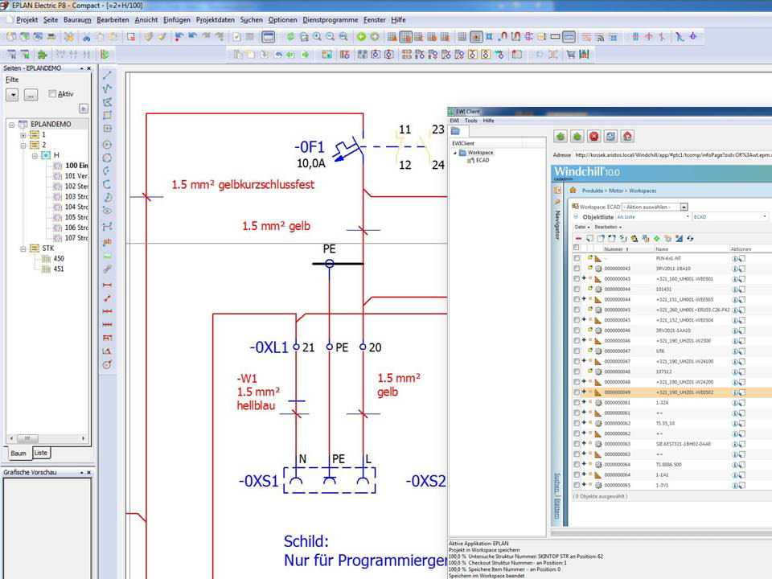Collapse the STK tree node
This screenshot has width=772, height=579.
24,248
